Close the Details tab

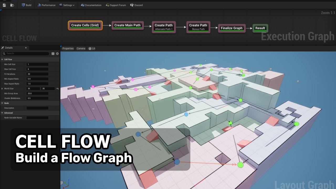point(26,48)
